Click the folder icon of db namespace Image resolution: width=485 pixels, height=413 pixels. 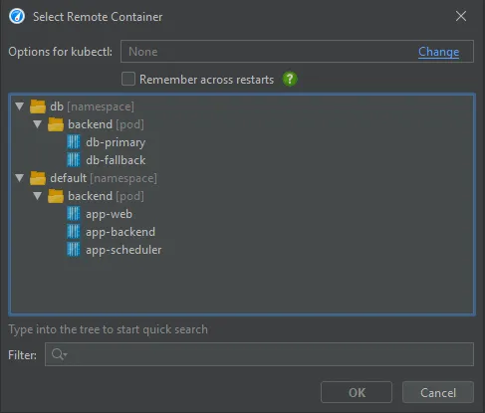(38, 106)
